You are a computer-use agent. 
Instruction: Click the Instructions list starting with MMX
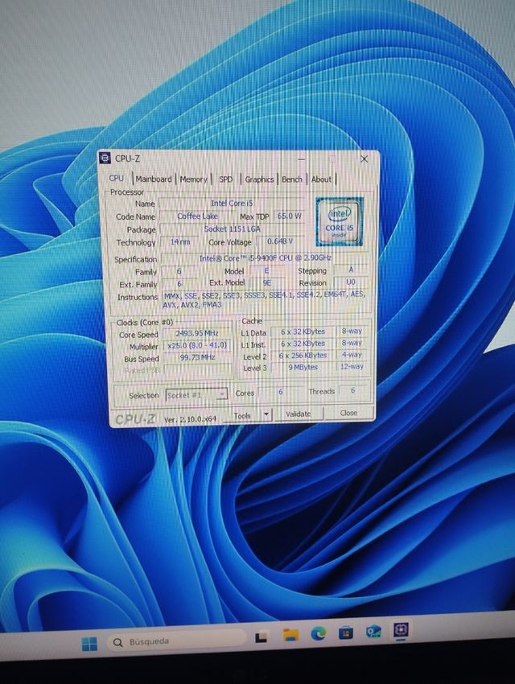coord(264,299)
